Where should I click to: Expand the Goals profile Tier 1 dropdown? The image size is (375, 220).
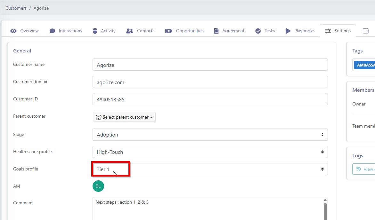coord(210,169)
